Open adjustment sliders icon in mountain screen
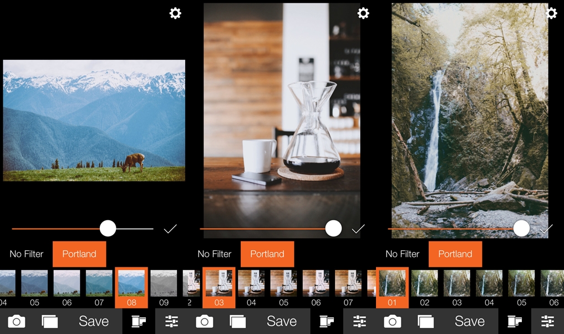This screenshot has width=564, height=334. (x=171, y=321)
